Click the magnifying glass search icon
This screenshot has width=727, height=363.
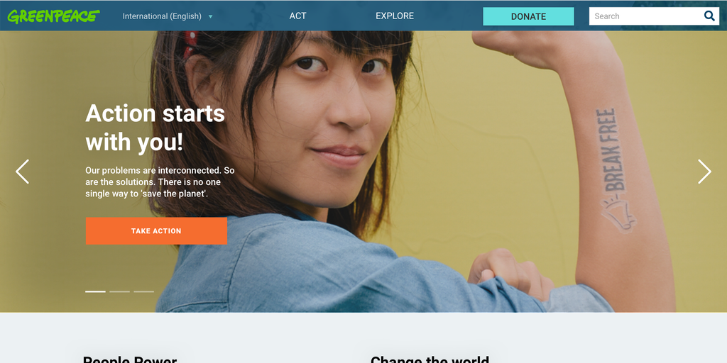point(709,16)
